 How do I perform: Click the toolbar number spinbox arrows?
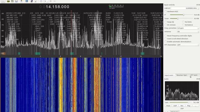pos(47,1)
